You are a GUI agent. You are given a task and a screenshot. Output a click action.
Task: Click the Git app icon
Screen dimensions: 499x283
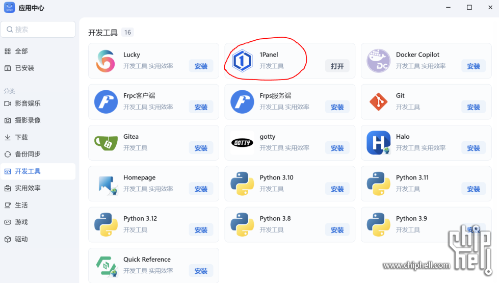[378, 102]
